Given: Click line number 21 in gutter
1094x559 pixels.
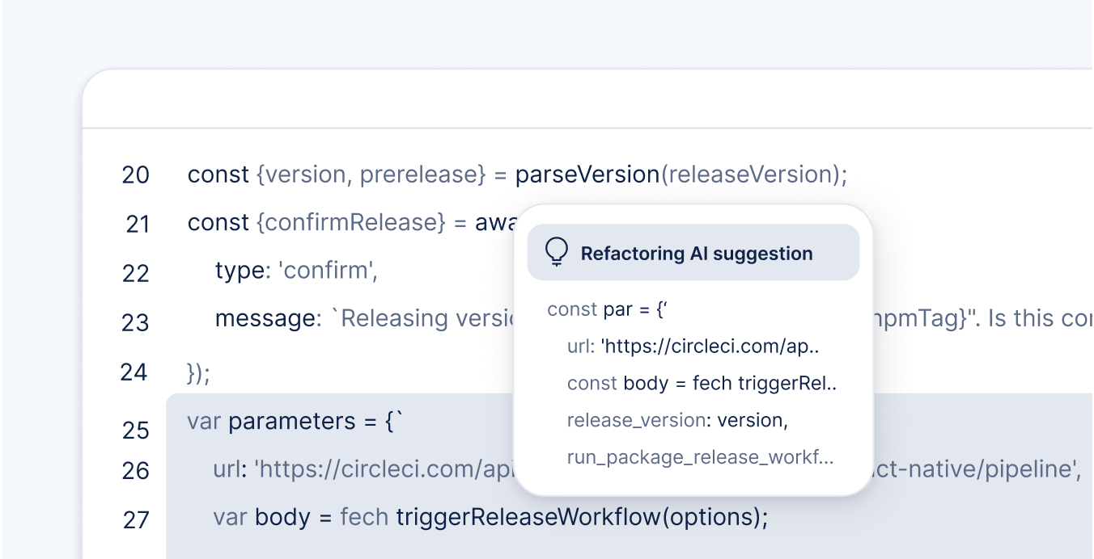Looking at the screenshot, I should (138, 225).
